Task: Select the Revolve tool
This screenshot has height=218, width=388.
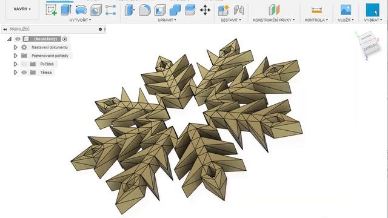Action: pos(81,10)
